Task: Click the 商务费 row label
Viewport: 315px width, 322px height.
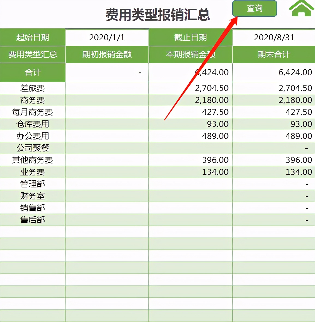Action: coord(32,100)
